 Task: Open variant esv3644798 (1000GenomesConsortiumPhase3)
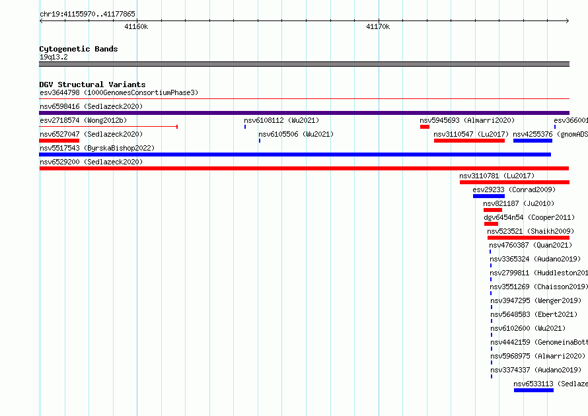coord(119,92)
